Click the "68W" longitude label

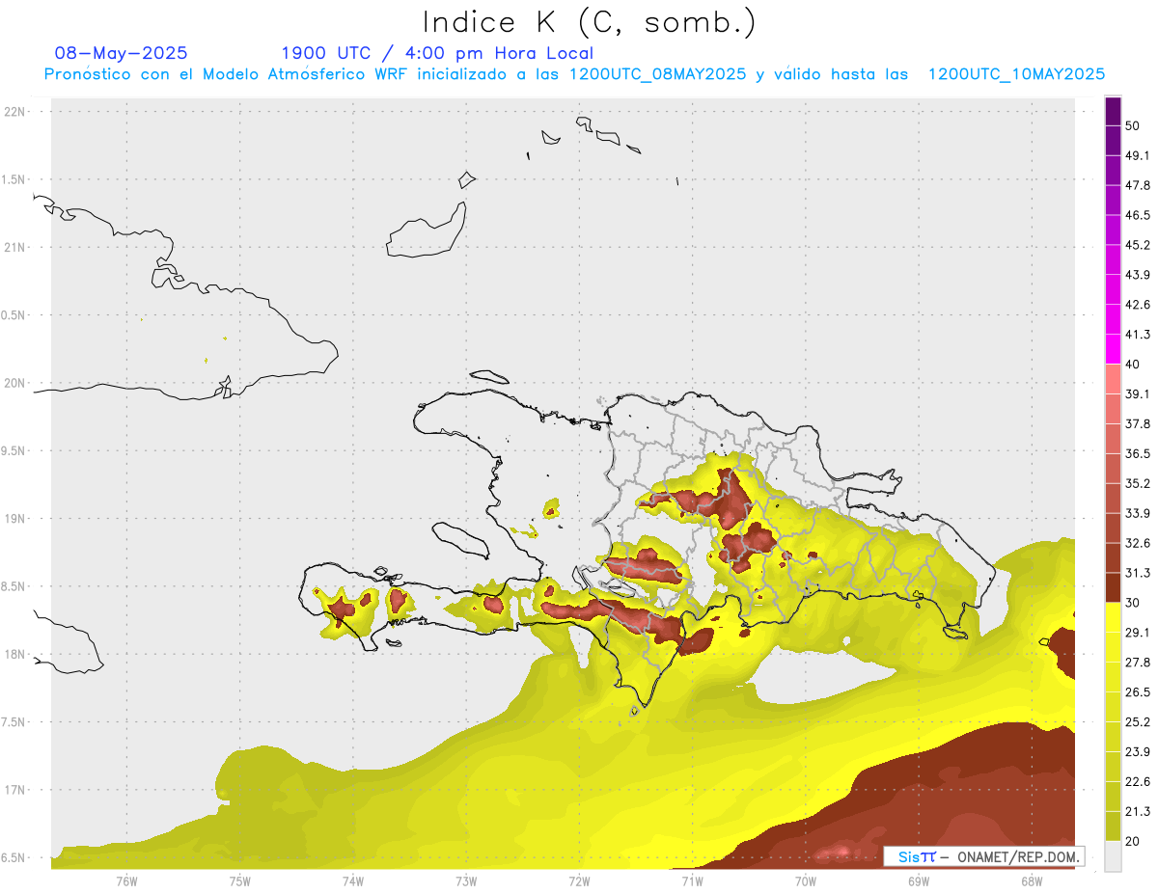1032,881
